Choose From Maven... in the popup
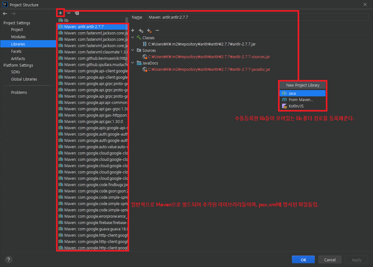Screen dimensions: 373x267 pos(302,100)
